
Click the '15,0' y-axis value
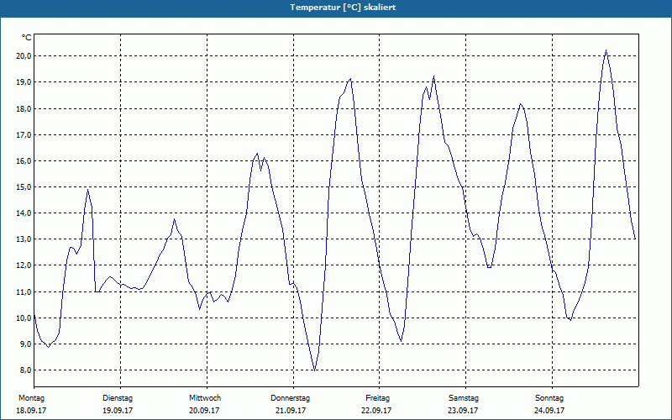coord(24,186)
